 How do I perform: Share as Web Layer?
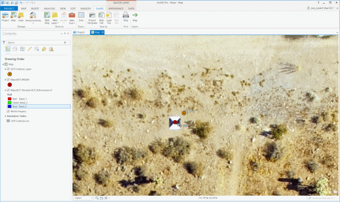point(55,18)
